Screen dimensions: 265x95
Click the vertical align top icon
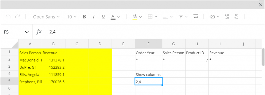[x=181, y=17]
